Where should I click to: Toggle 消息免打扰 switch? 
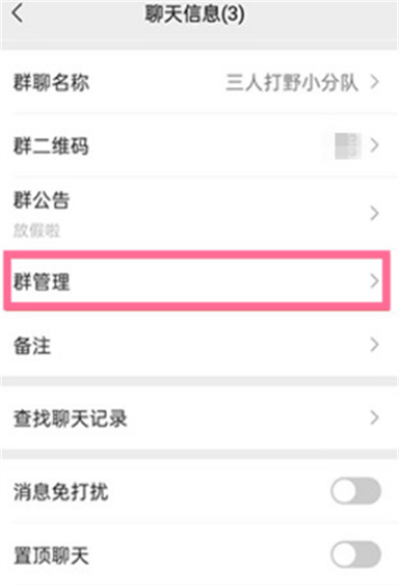(x=355, y=491)
